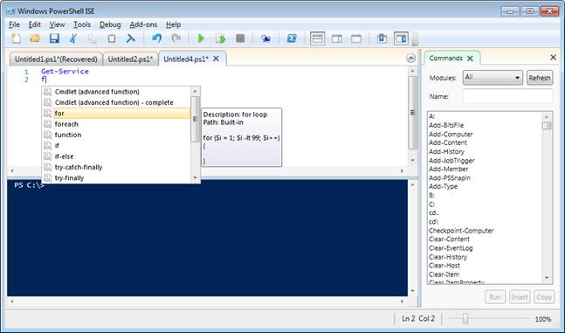The image size is (565, 333).
Task: Click the PS C:\> console prompt
Action: tap(29, 185)
